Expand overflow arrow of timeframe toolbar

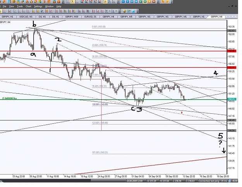click(x=158, y=3)
